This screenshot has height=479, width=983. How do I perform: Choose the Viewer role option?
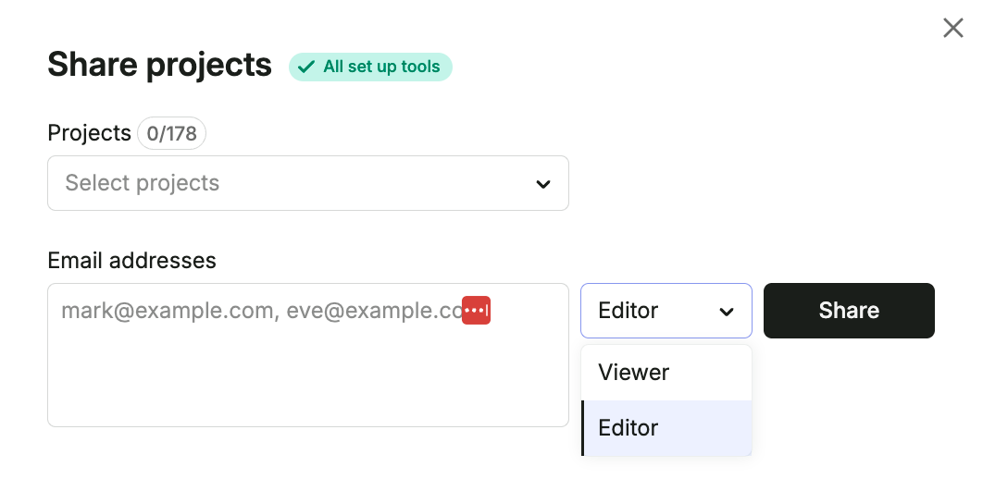tap(666, 373)
